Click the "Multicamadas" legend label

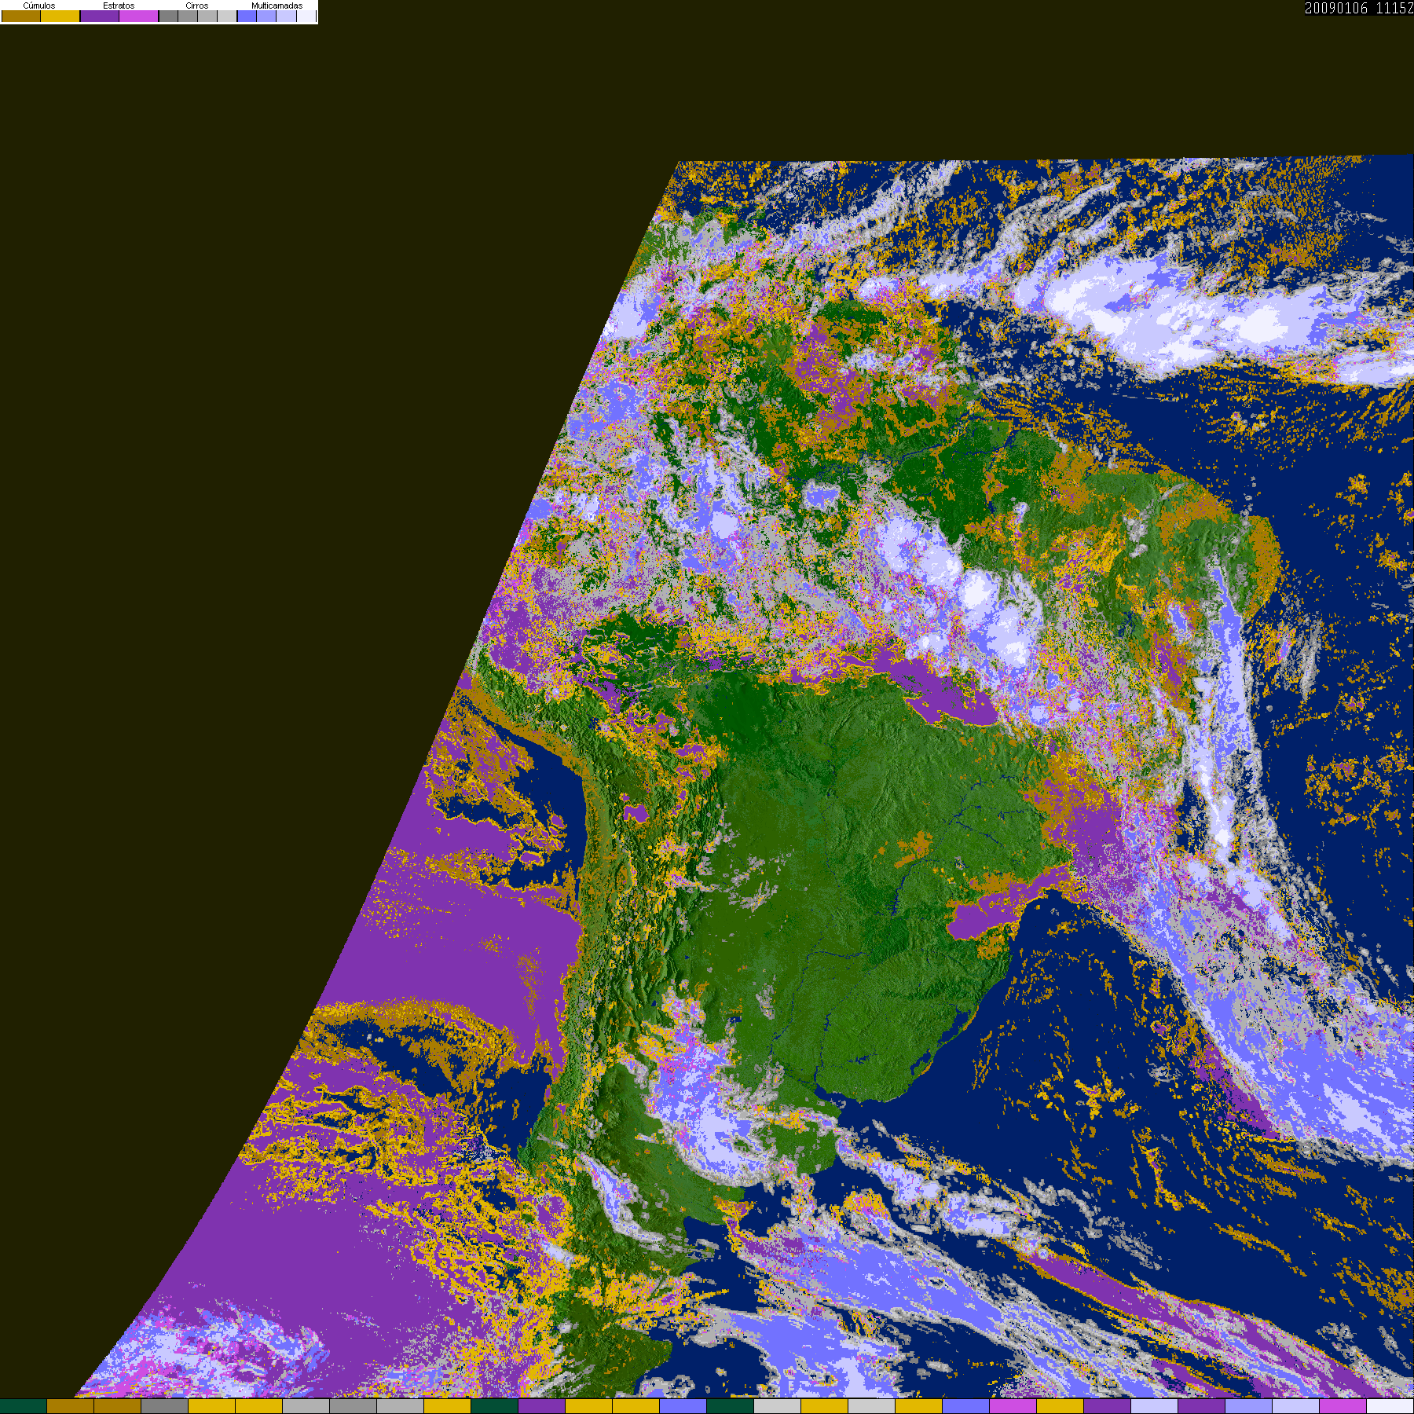pos(277,5)
